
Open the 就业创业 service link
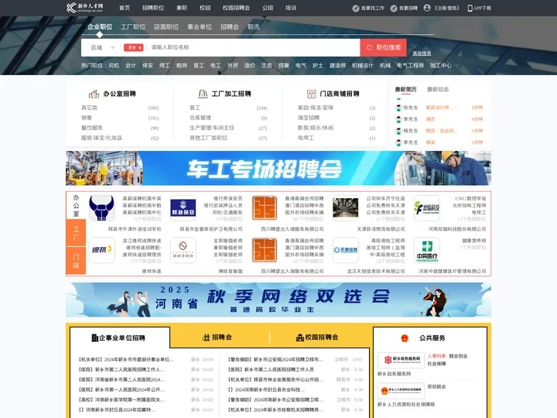point(458,356)
